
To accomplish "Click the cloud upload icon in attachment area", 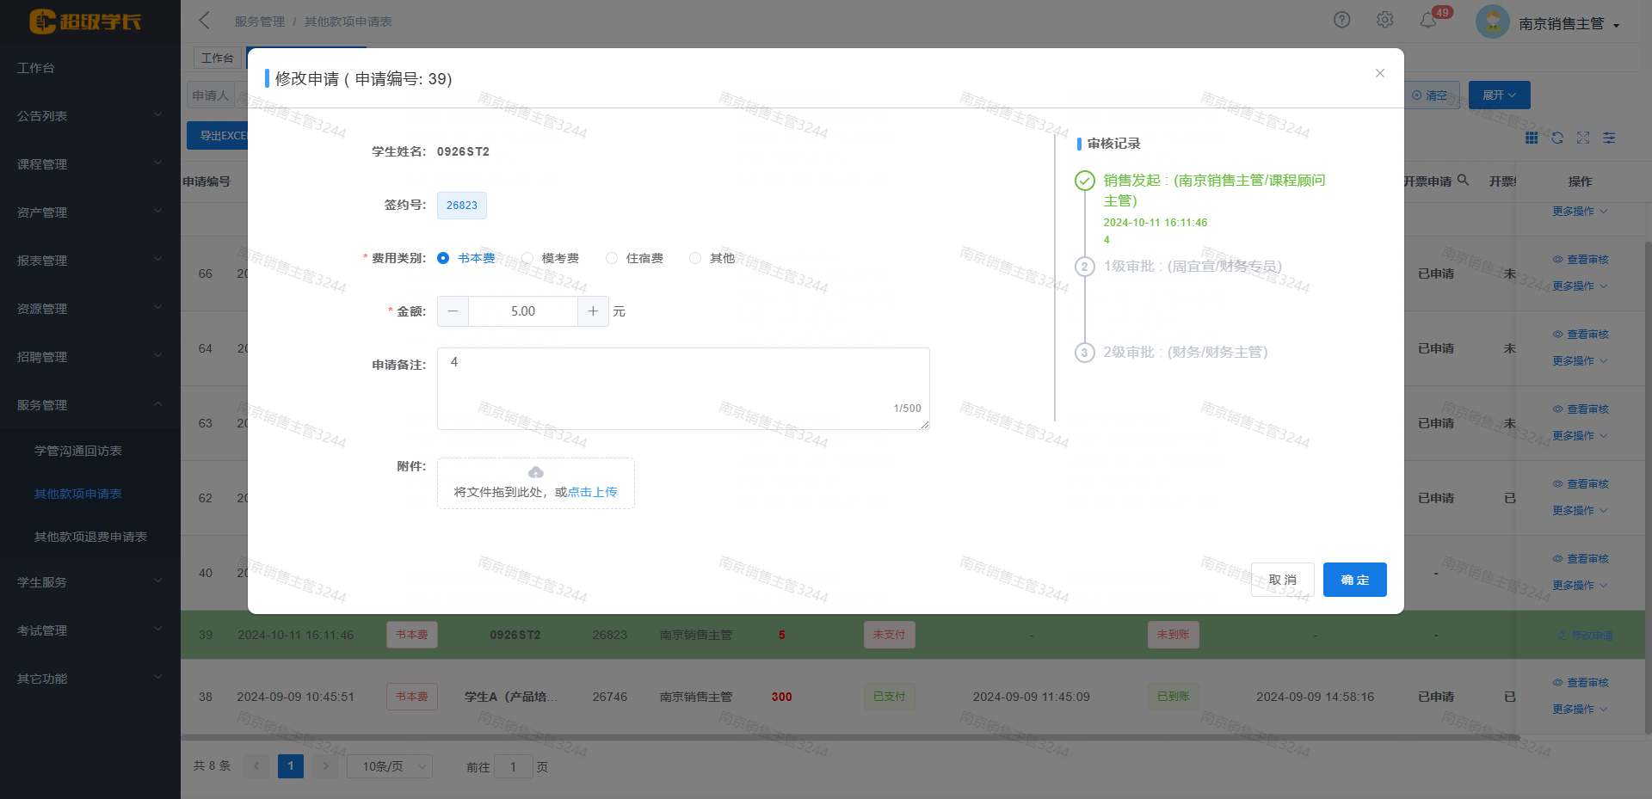I will pyautogui.click(x=535, y=472).
